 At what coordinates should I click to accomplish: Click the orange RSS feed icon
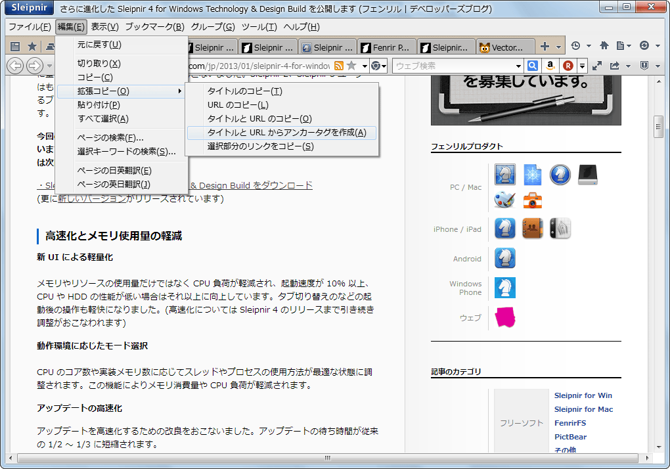point(339,66)
